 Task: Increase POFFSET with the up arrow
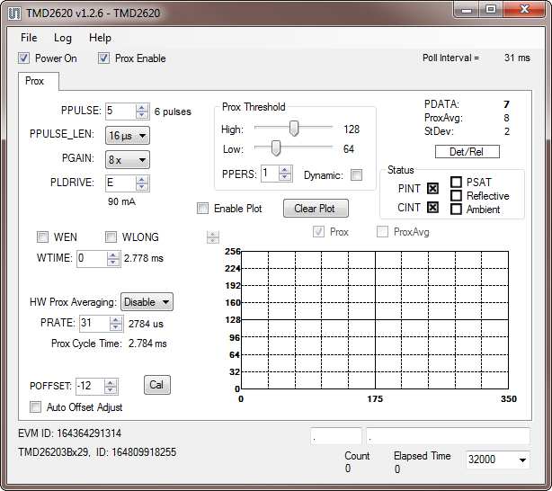pyautogui.click(x=111, y=383)
